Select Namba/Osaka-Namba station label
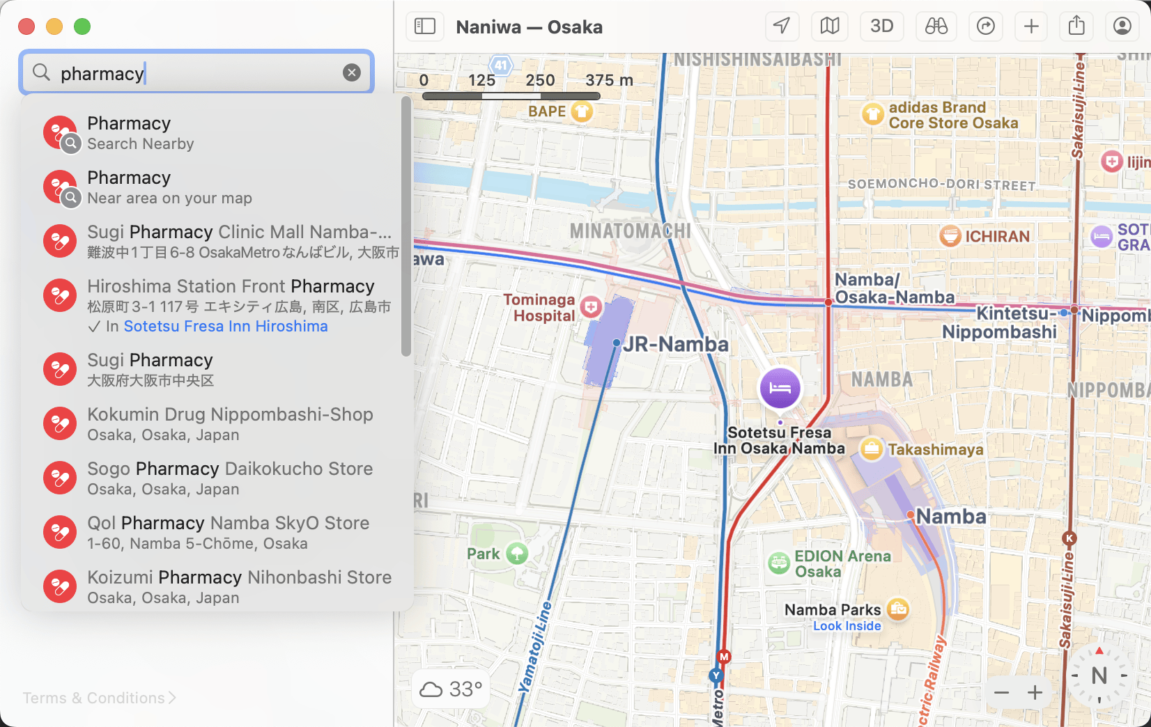The height and width of the screenshot is (727, 1151). tap(895, 288)
